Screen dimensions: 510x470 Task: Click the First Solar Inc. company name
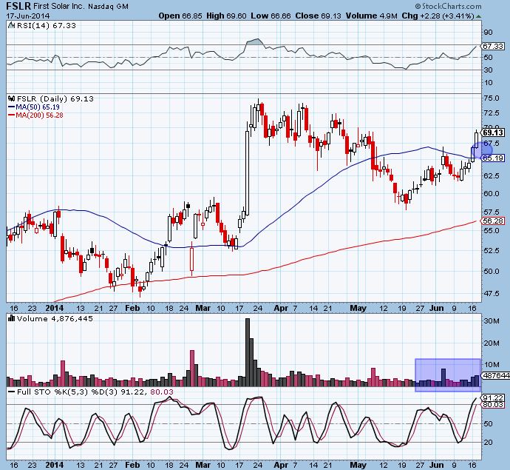tap(59, 6)
